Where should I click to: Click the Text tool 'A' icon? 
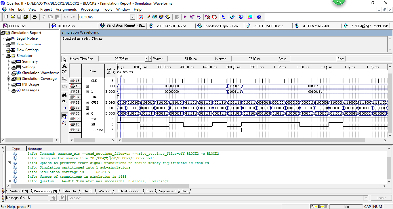(x=64, y=66)
